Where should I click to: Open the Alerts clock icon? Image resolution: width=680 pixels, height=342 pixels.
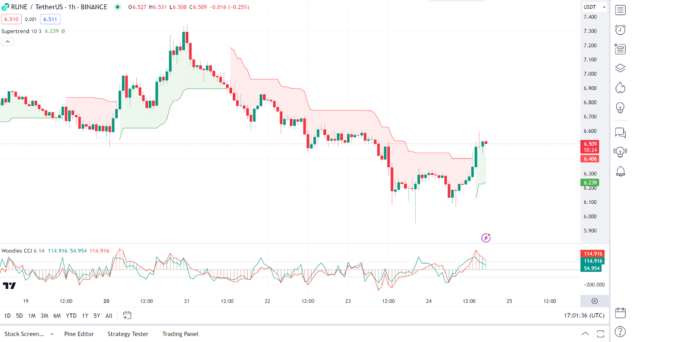click(620, 29)
